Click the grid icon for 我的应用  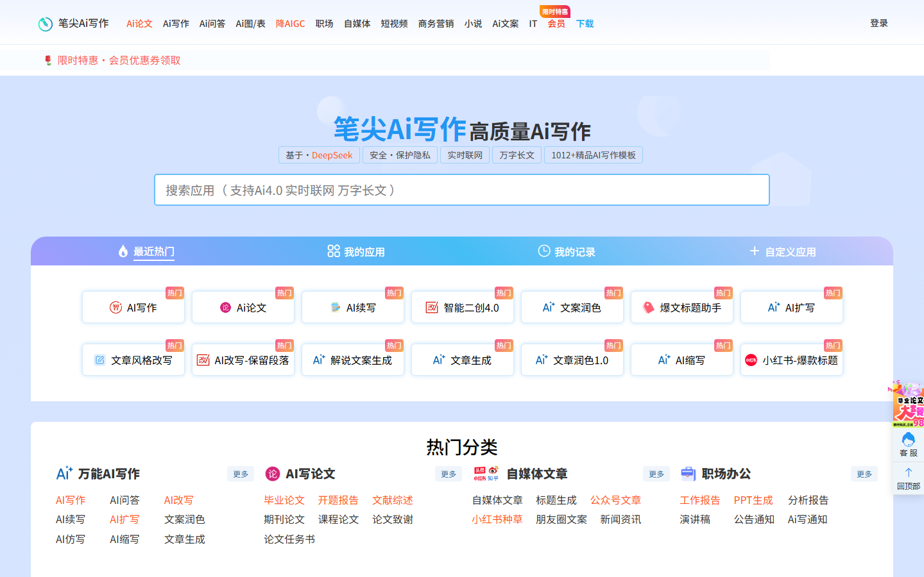coord(334,251)
